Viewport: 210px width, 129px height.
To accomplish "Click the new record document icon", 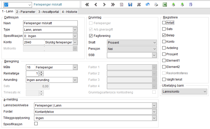I will click(x=121, y=5).
